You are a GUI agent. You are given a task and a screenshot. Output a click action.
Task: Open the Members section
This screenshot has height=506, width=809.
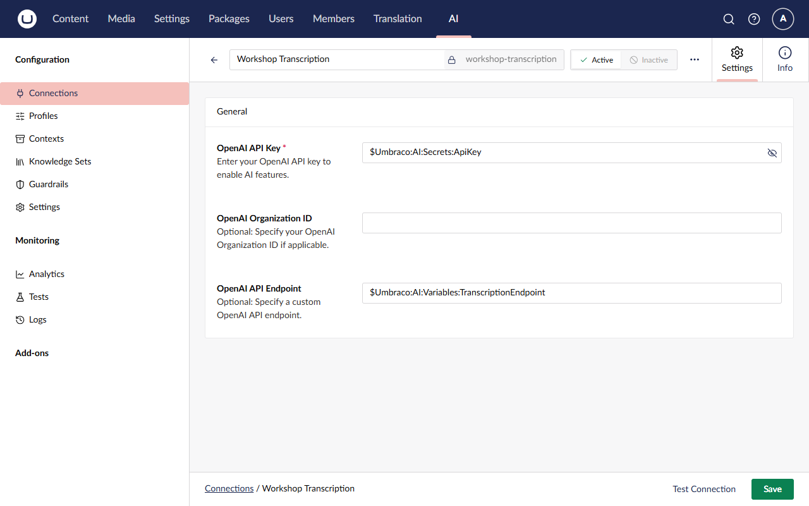pos(334,19)
